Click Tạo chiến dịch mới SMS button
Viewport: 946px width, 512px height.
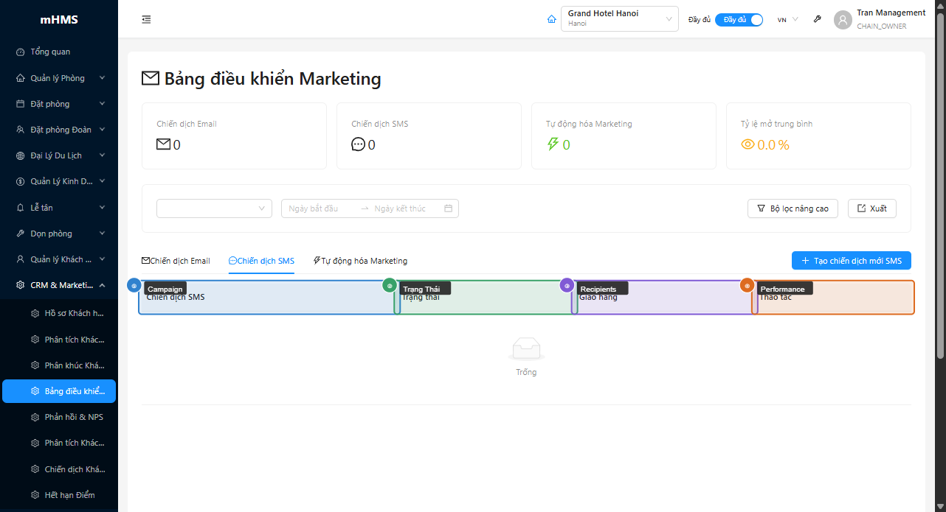pos(851,261)
